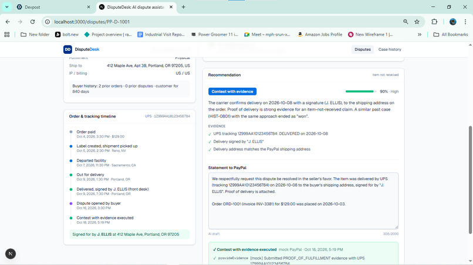The width and height of the screenshot is (473, 265).
Task: View site information icon
Action: point(48,22)
